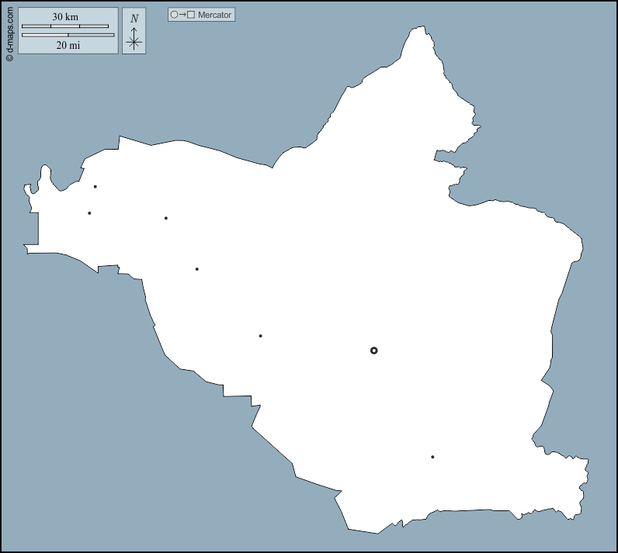Image resolution: width=618 pixels, height=553 pixels.
Task: Click the "Mercator" projection label
Action: click(x=214, y=15)
